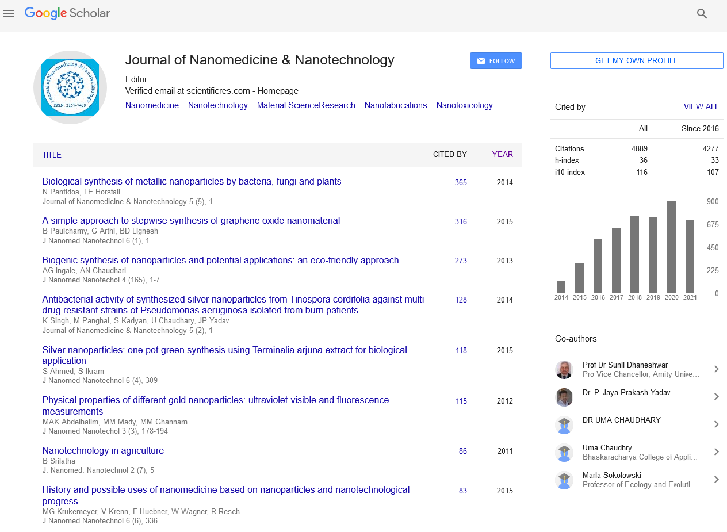Click DR UMA CHAUDHARY's placeholder avatar icon
727x532 pixels.
[x=564, y=424]
